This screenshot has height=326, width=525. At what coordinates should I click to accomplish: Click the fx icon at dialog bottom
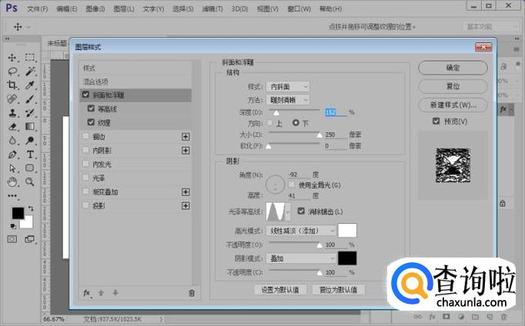[x=87, y=293]
